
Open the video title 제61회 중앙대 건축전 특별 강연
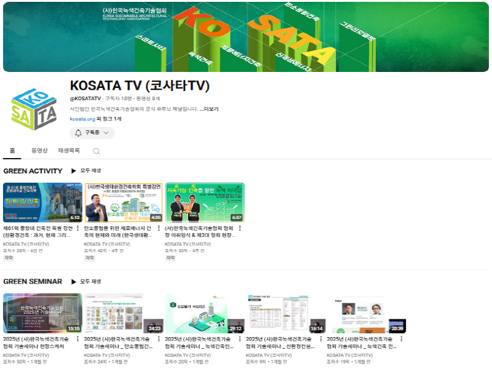38,232
